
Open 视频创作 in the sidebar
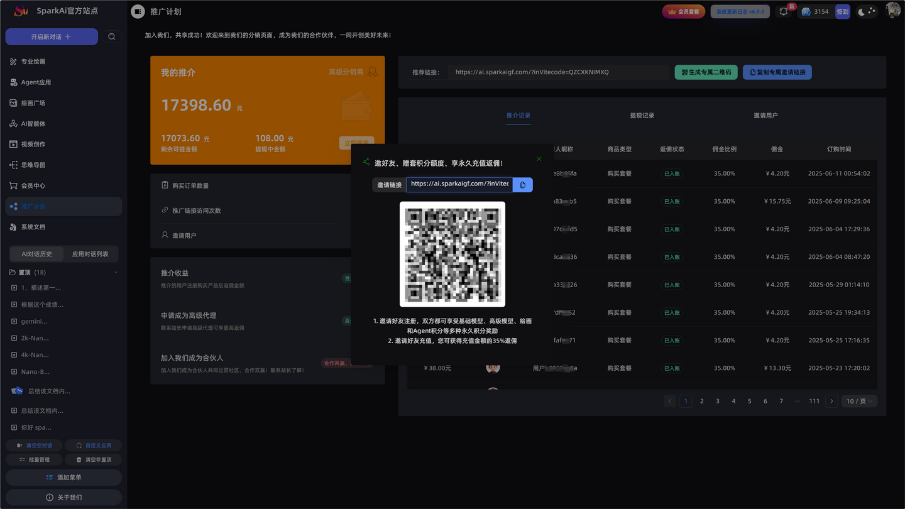pyautogui.click(x=63, y=144)
